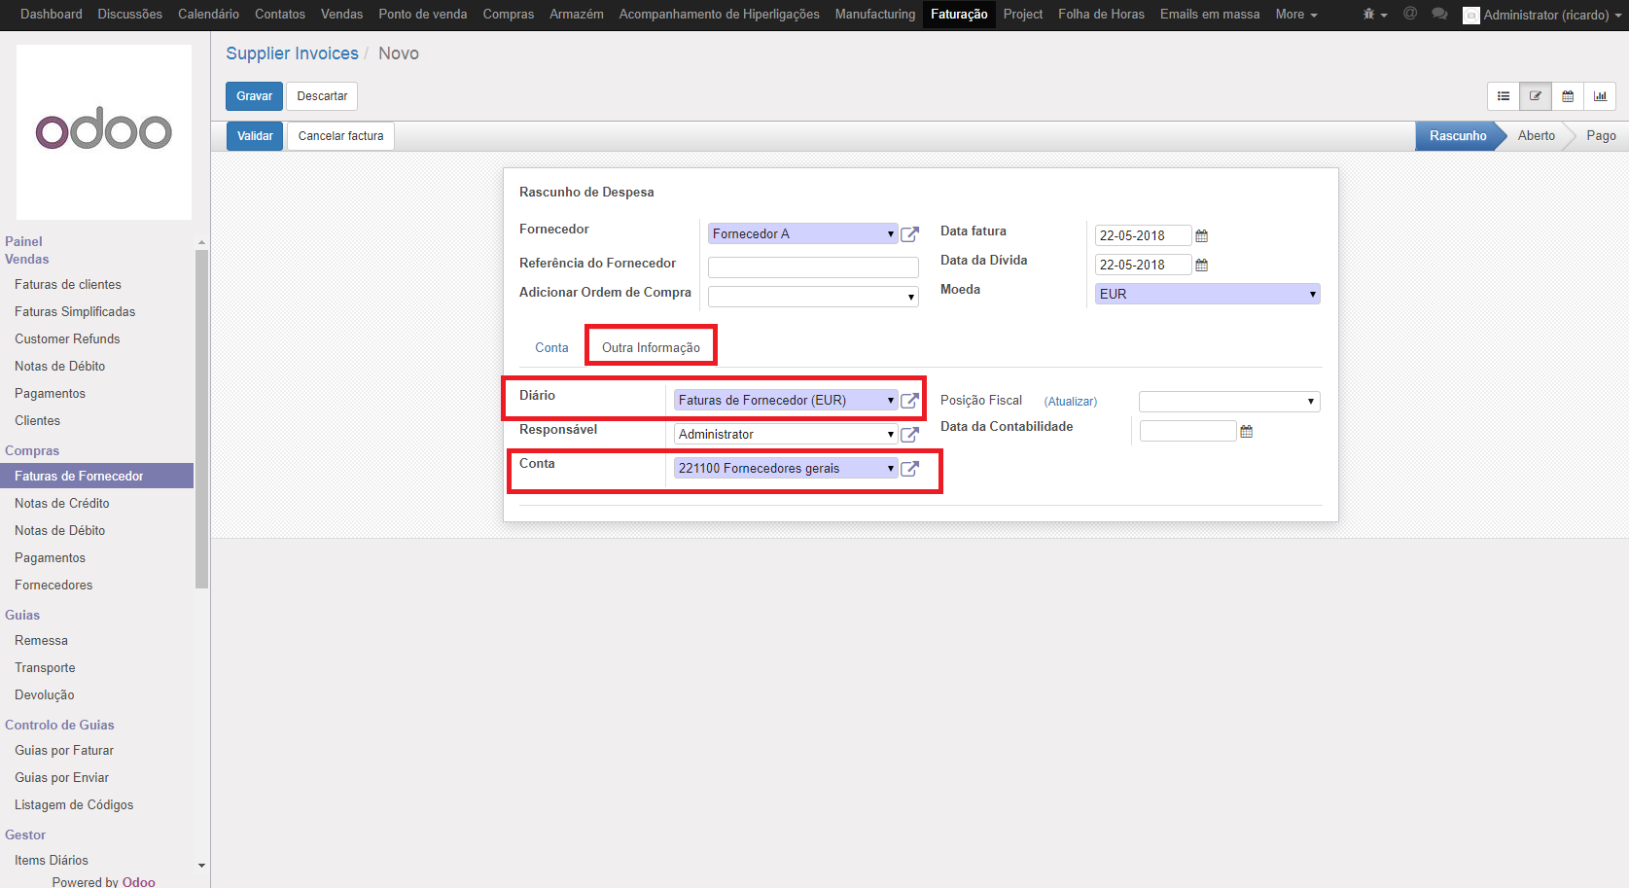1629x888 pixels.
Task: Click the Atualizar link
Action: tap(1071, 402)
